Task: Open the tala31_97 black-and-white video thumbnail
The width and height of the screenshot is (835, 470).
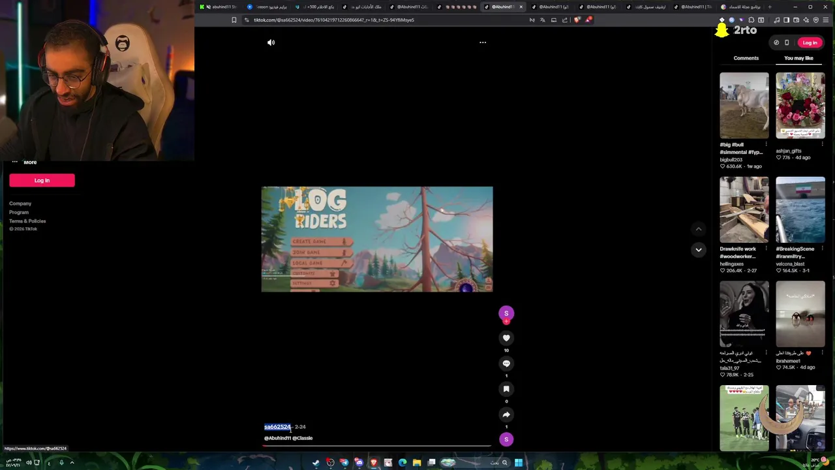Action: tap(744, 314)
